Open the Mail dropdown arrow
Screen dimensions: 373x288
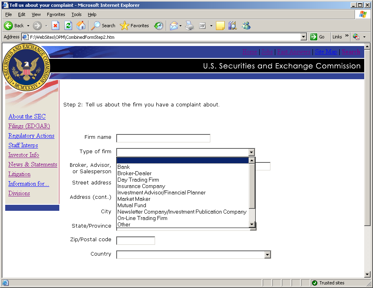coord(181,26)
